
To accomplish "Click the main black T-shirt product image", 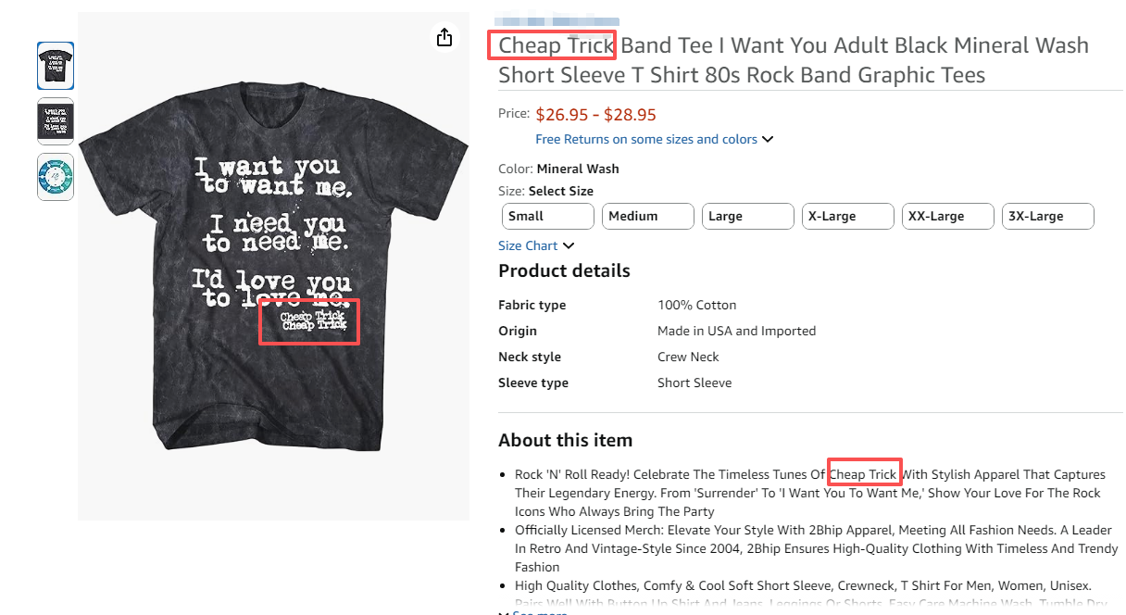I will pos(273,278).
